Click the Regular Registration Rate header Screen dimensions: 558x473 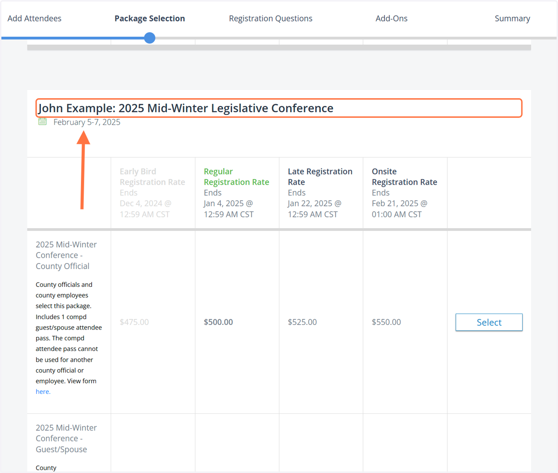(237, 177)
